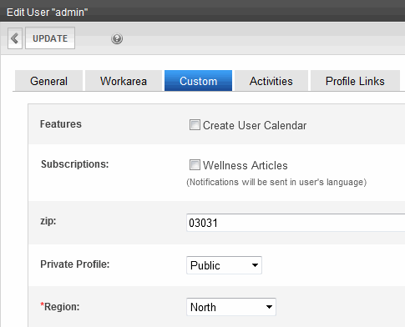
Task: Tick the Wellness Articles subscription checkbox
Action: point(195,165)
